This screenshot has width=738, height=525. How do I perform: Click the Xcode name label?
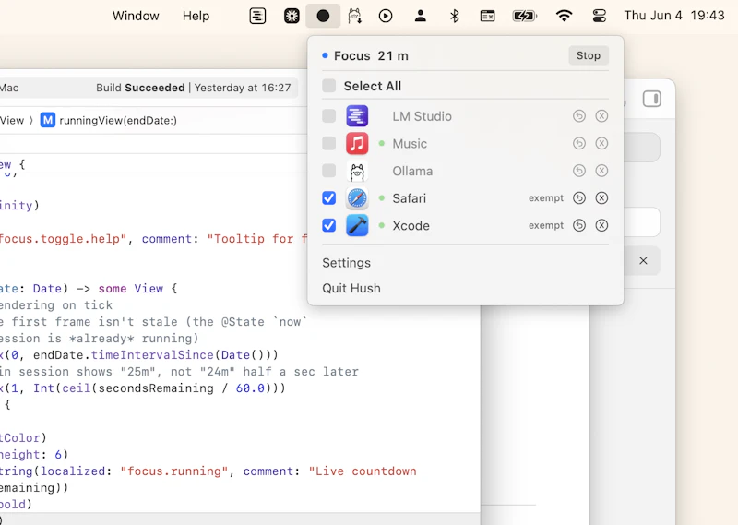click(411, 225)
